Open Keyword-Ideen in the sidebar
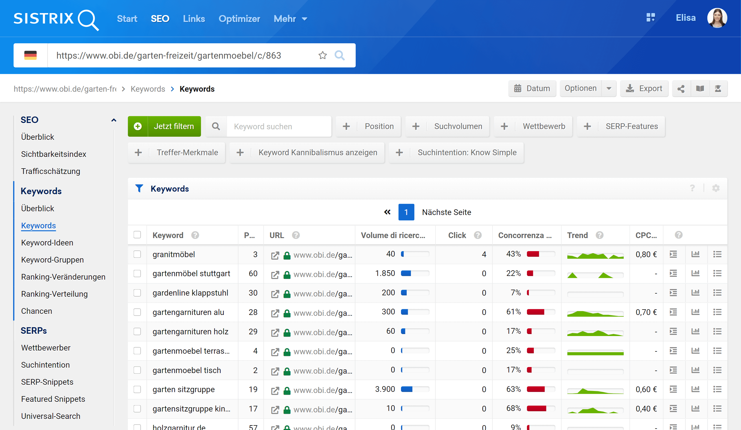The width and height of the screenshot is (741, 430). pos(47,243)
